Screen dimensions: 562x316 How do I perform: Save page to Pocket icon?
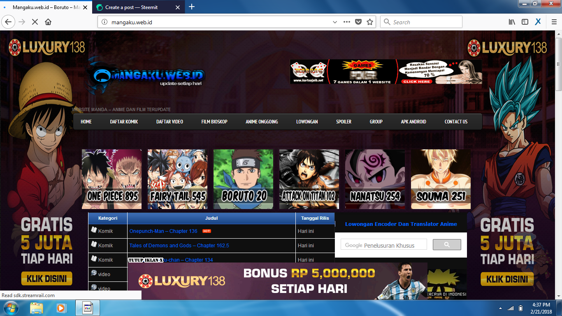click(358, 22)
